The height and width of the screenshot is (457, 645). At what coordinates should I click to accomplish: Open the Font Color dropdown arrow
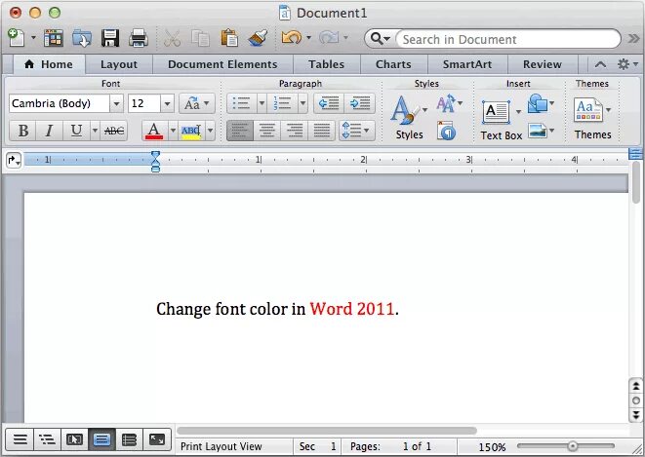click(x=173, y=131)
